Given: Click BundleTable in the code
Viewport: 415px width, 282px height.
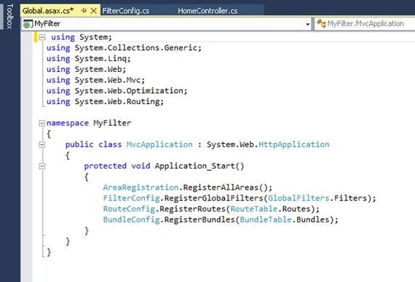Looking at the screenshot, I should tap(266, 219).
